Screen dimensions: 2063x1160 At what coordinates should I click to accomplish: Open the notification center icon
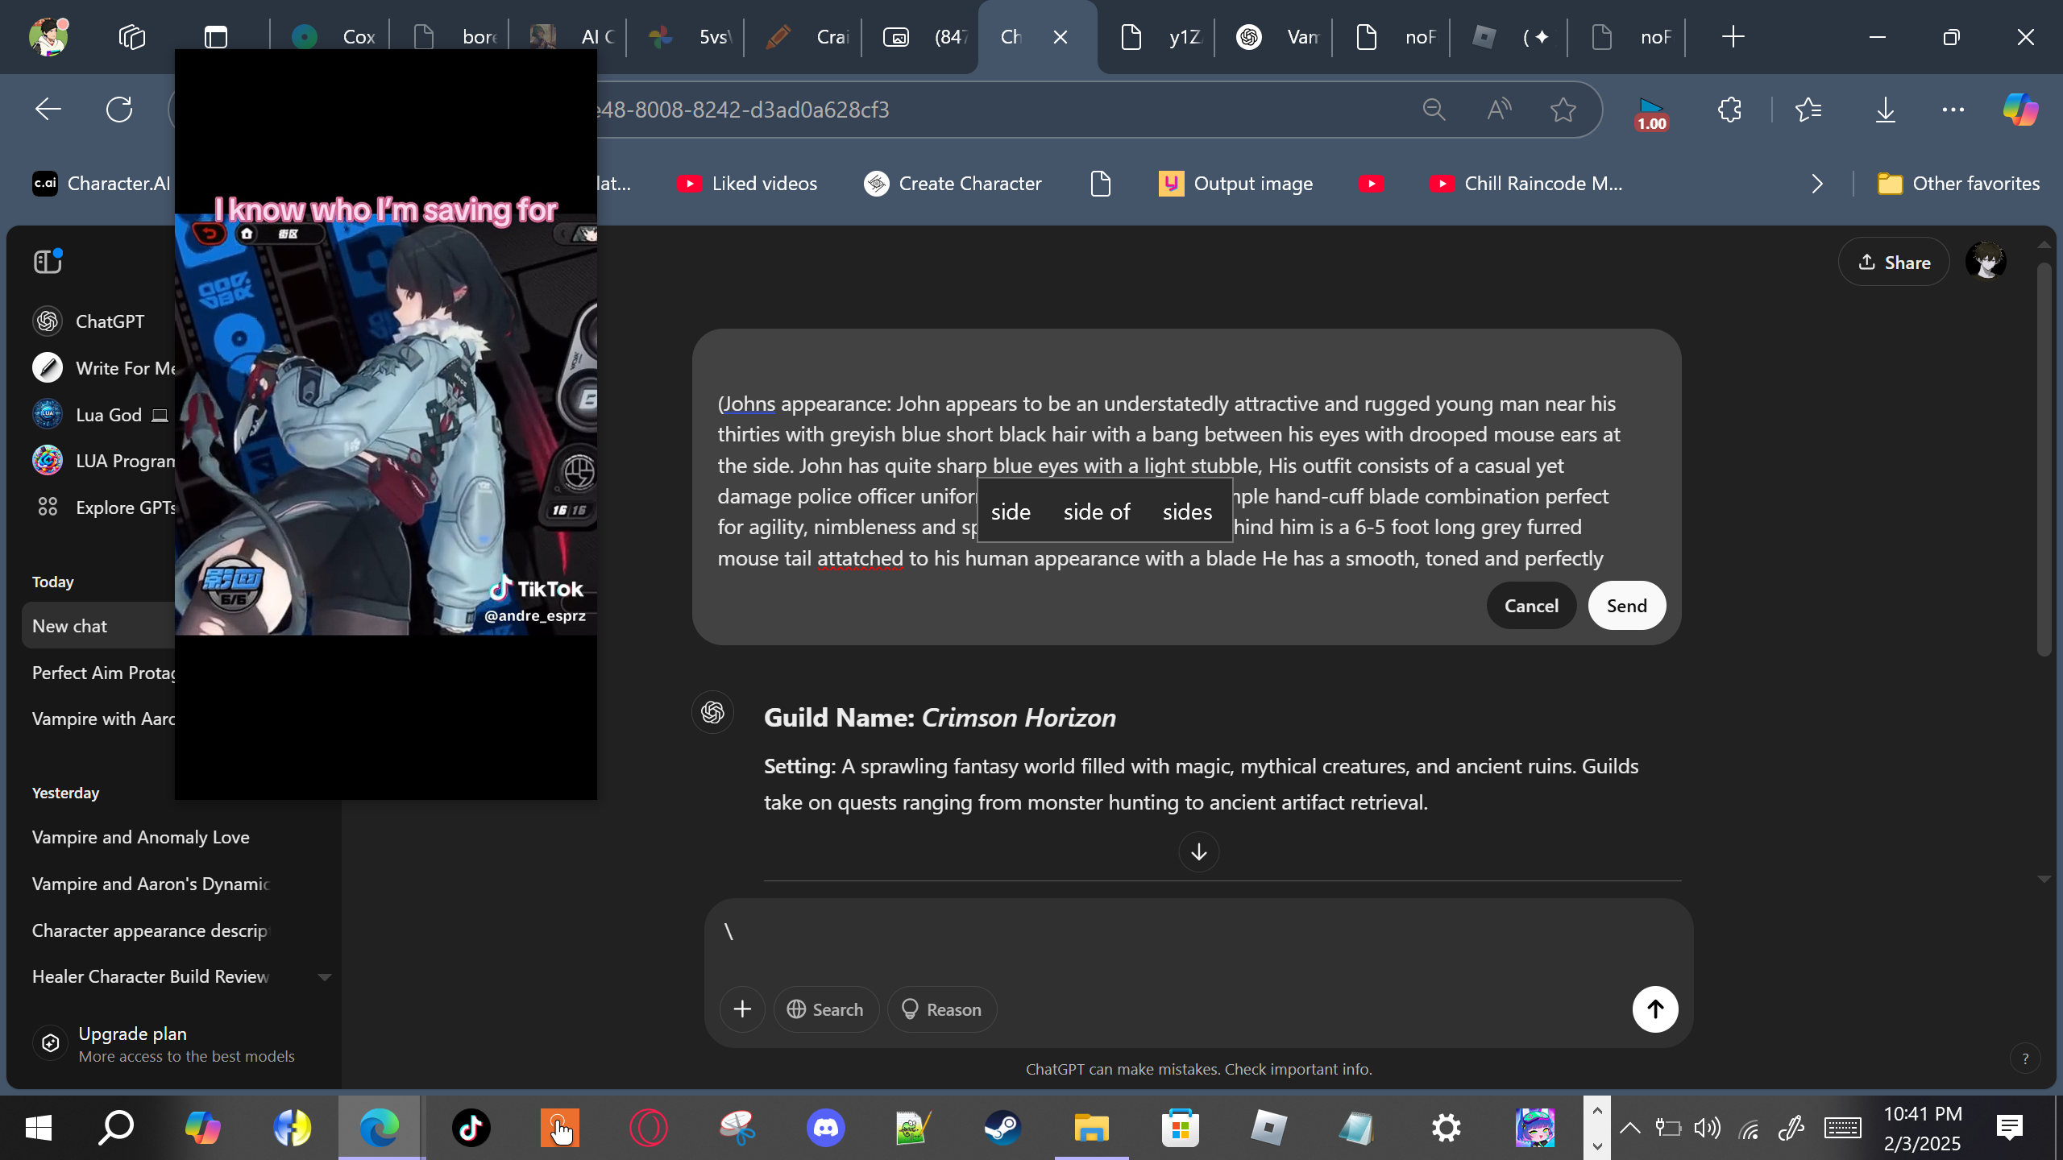click(2010, 1127)
